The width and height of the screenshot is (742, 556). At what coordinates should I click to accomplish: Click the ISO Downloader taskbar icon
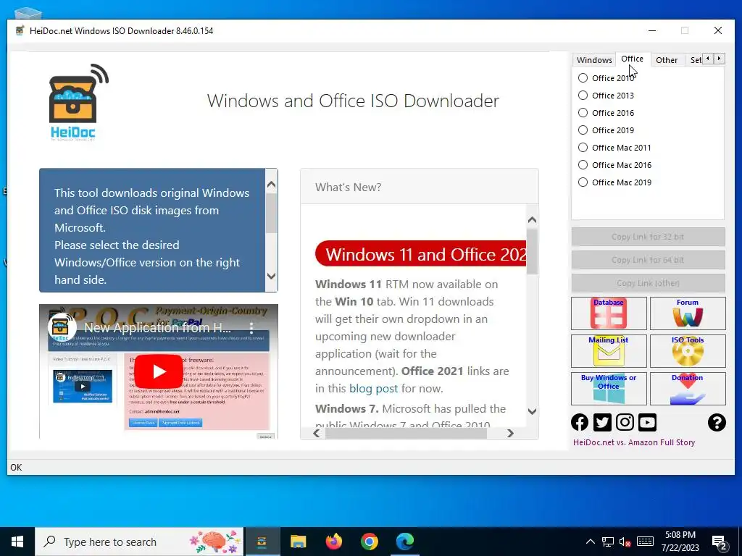262,542
